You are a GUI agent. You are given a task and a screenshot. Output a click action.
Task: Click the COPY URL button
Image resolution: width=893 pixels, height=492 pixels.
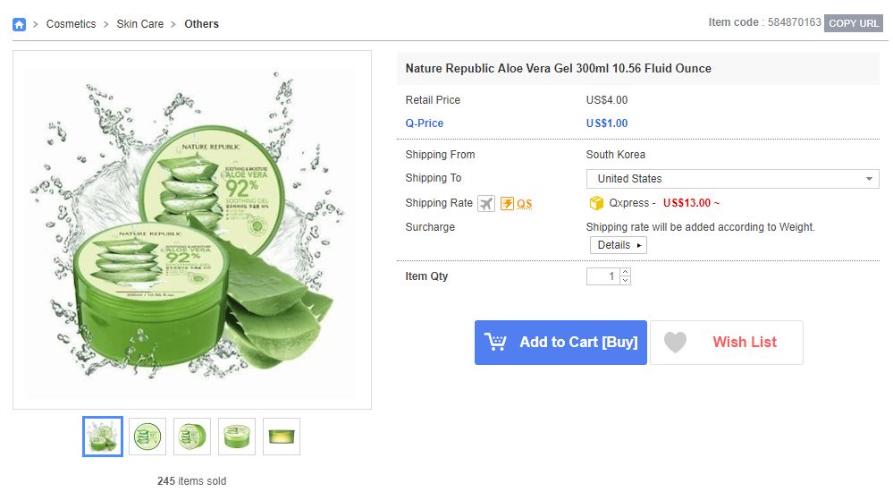coord(853,23)
